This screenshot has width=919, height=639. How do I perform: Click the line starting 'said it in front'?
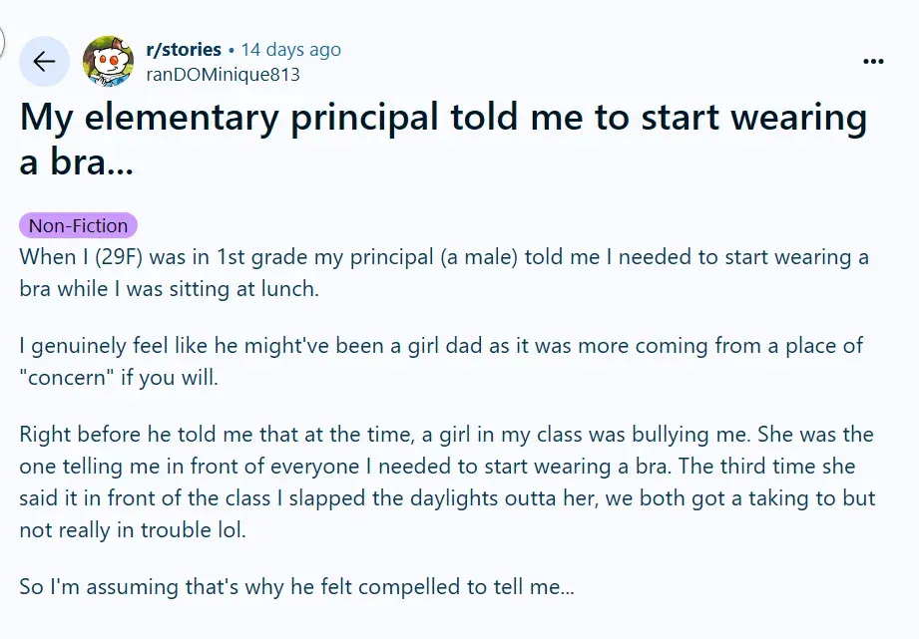tap(447, 497)
